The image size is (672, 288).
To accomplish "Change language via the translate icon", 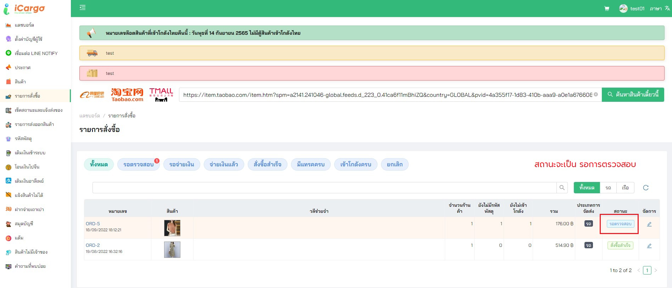I will [x=667, y=8].
